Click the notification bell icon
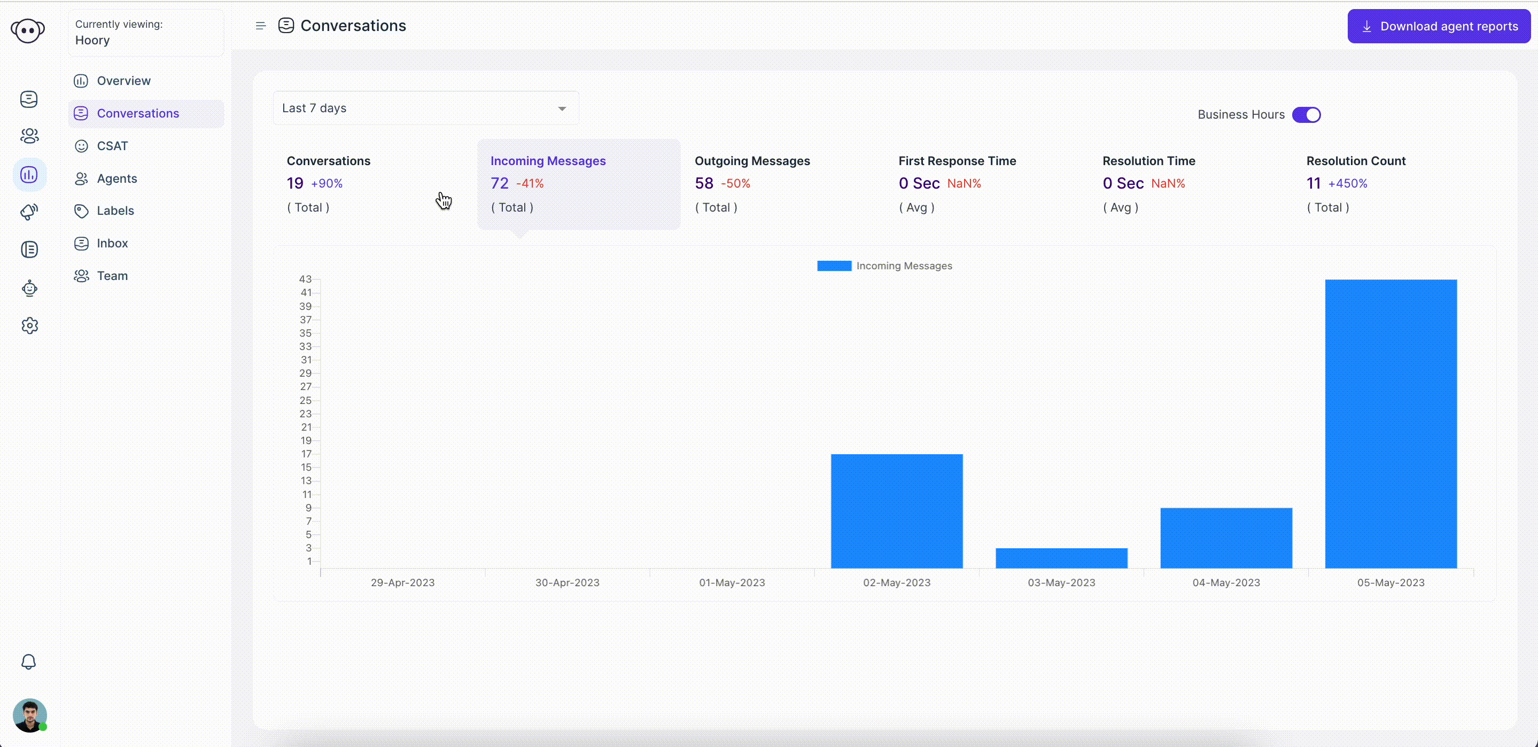The image size is (1538, 747). coord(28,662)
